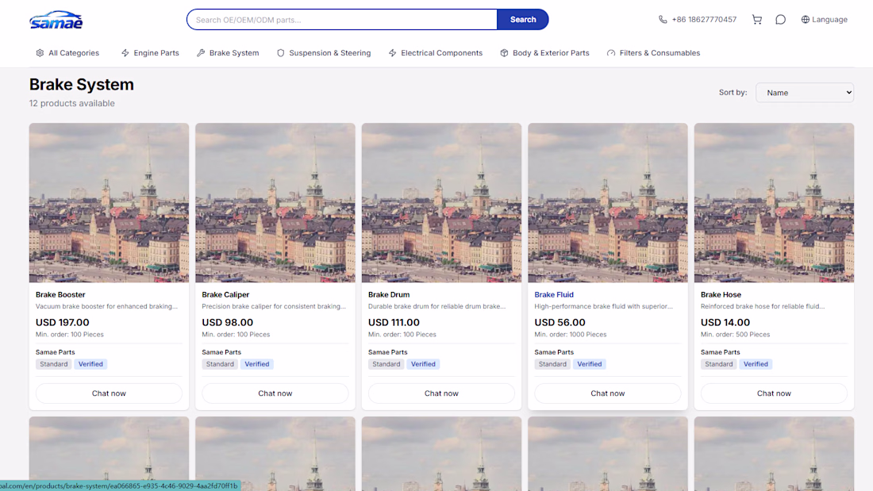Click the Brake Fluid product image
Viewport: 873px width, 491px height.
coord(607,202)
